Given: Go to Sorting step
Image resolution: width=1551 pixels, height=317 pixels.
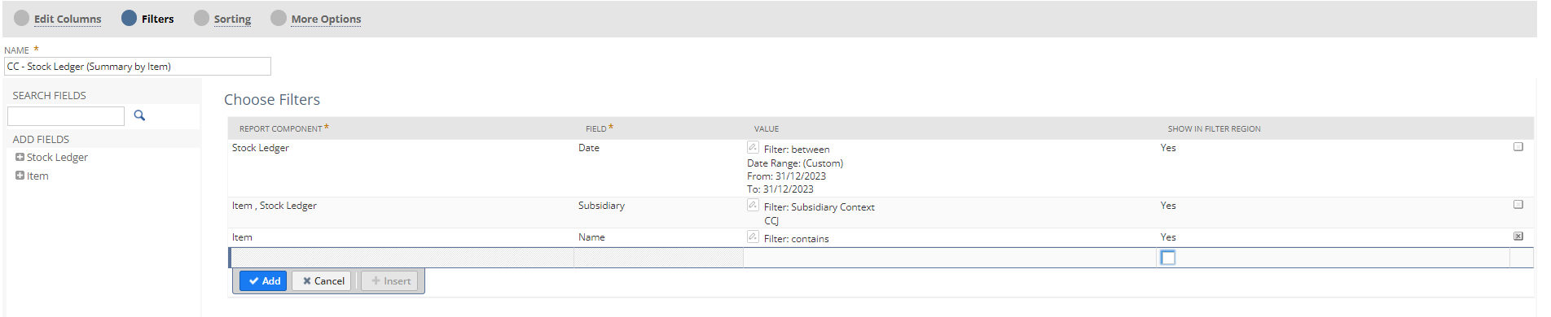Looking at the screenshot, I should click(x=232, y=19).
